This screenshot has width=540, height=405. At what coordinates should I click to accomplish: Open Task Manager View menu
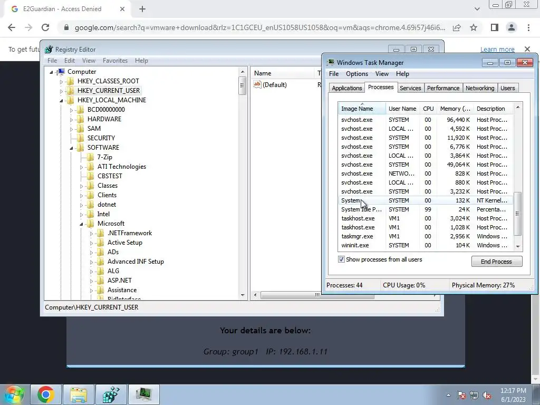(382, 74)
